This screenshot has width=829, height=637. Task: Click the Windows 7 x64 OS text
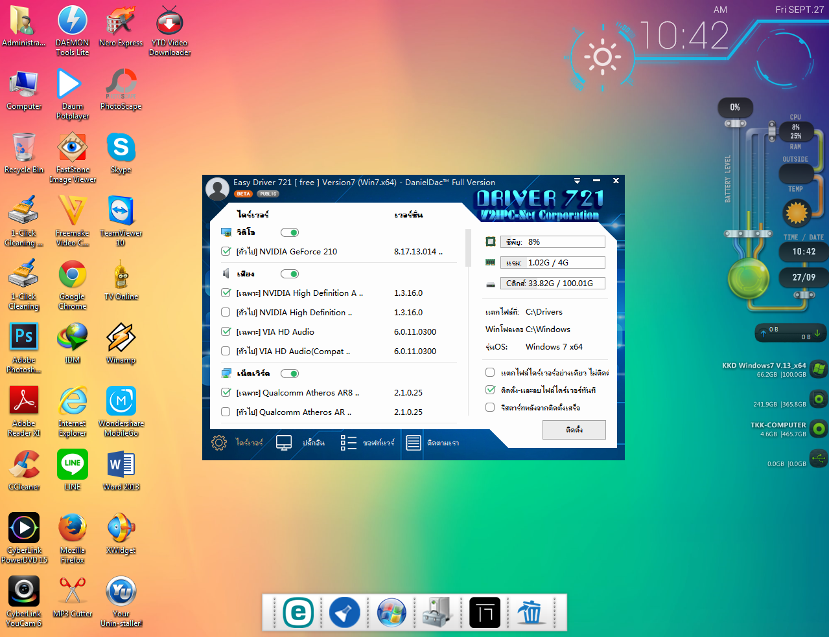(554, 347)
